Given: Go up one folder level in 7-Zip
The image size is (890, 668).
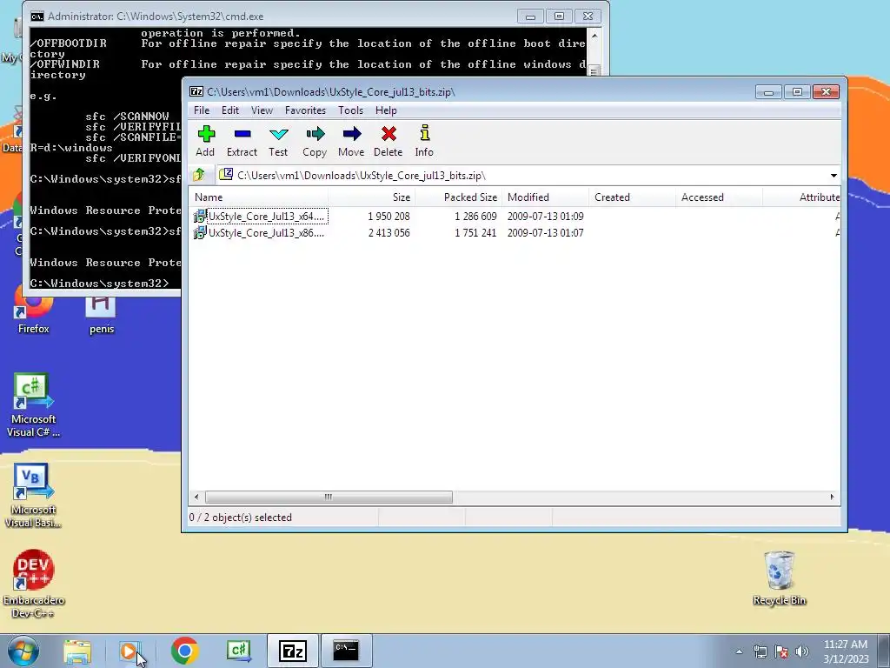Looking at the screenshot, I should coord(199,175).
